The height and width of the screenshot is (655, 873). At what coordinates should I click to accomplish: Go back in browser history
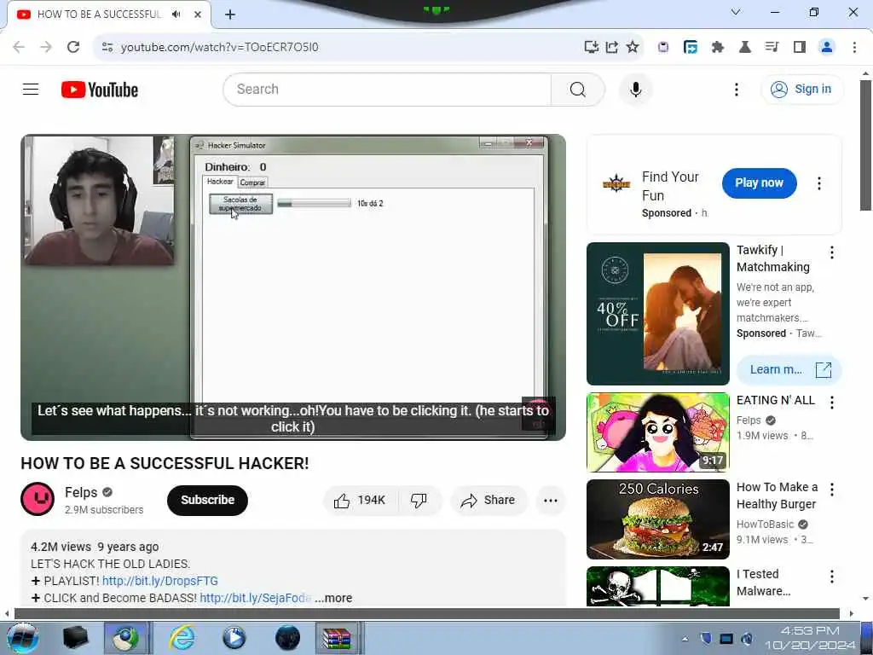[x=19, y=47]
